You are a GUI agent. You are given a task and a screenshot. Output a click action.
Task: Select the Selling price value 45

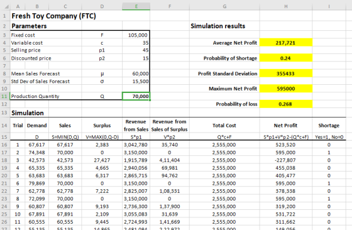(136, 50)
